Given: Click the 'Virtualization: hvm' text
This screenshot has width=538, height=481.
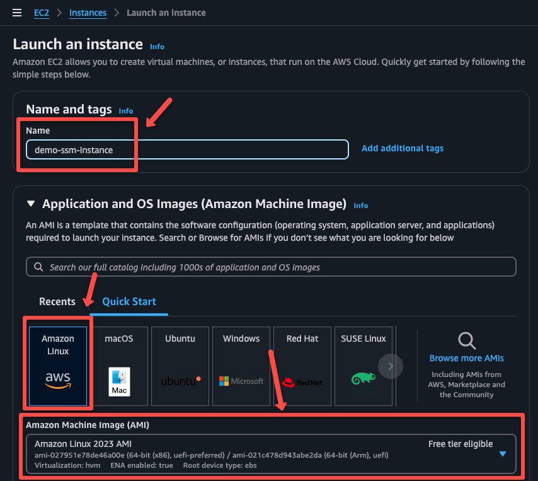Looking at the screenshot, I should click(x=67, y=465).
